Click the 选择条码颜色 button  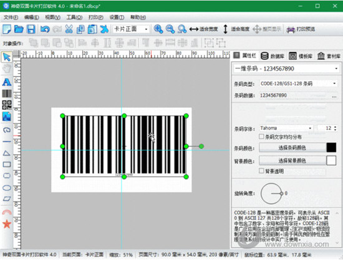point(292,147)
